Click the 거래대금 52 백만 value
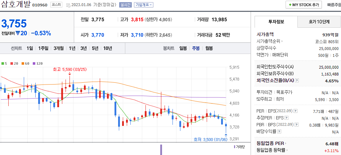Screen dimensions: 341x155 point(223,35)
